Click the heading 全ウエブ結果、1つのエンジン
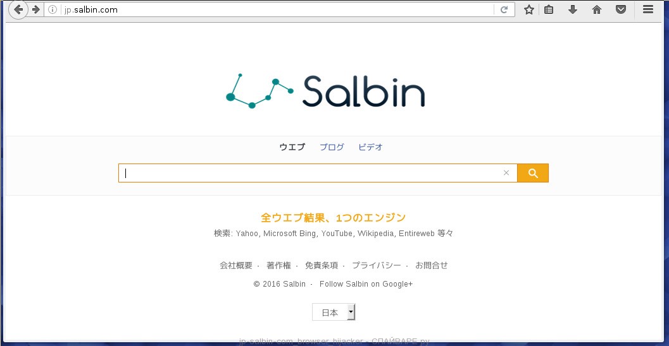This screenshot has width=669, height=346. click(x=333, y=218)
